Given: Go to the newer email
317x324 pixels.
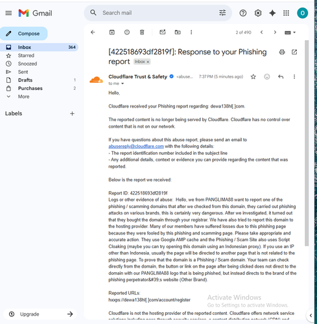Looking at the screenshot, I should point(262,32).
